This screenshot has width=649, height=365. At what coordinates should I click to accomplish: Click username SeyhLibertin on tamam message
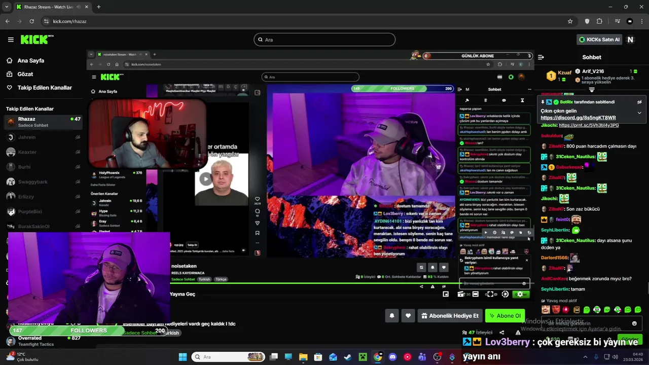click(556, 289)
